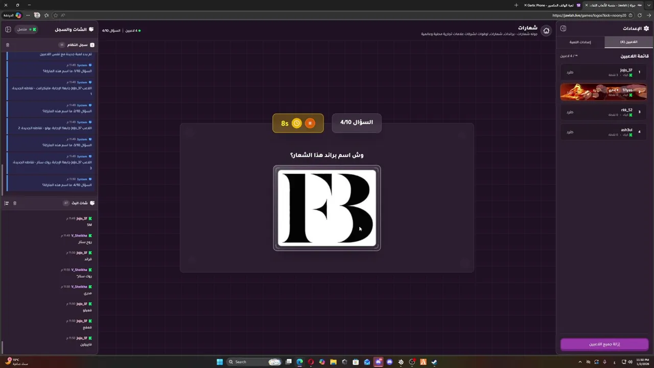Collapse the settings sidebar panel
Image resolution: width=654 pixels, height=368 pixels.
pos(563,29)
